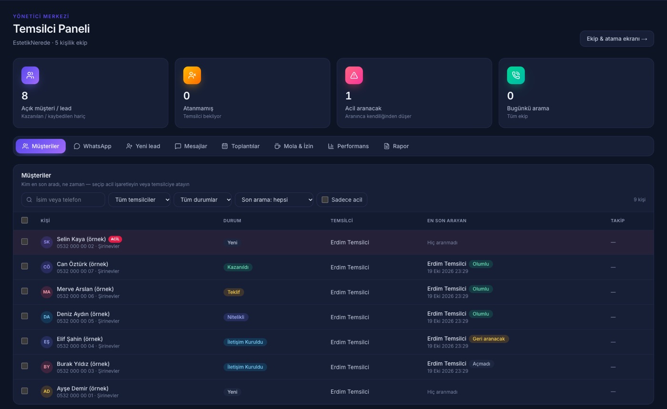This screenshot has height=409, width=667.
Task: Open the Mola & İzin tab
Action: pos(294,146)
